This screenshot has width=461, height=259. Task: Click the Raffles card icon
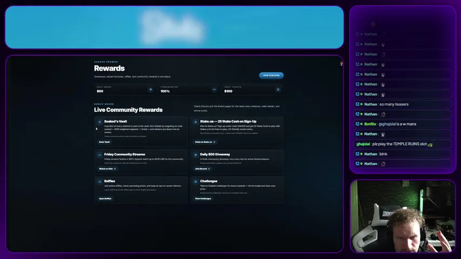[x=99, y=181]
